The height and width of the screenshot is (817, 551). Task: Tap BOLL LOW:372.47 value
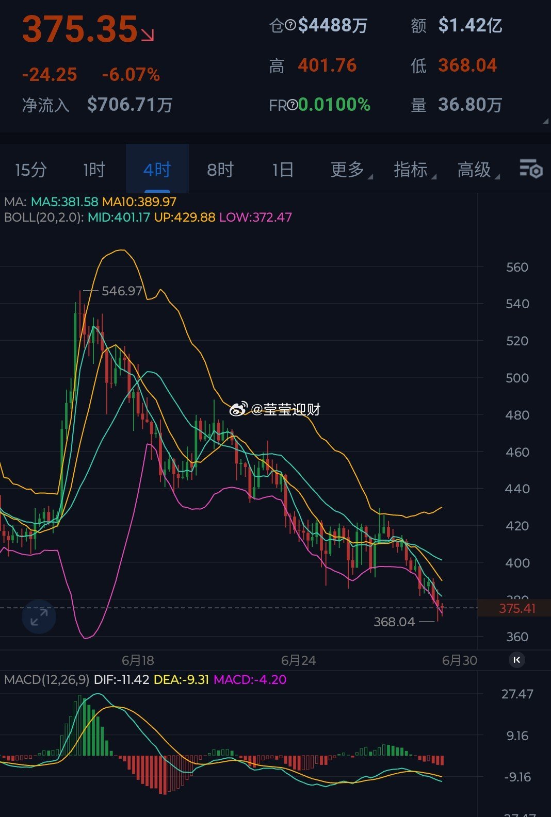coord(255,217)
